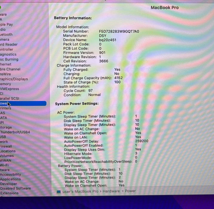
Task: Open Wi-Fi in the sidebar
Action: pos(4,165)
